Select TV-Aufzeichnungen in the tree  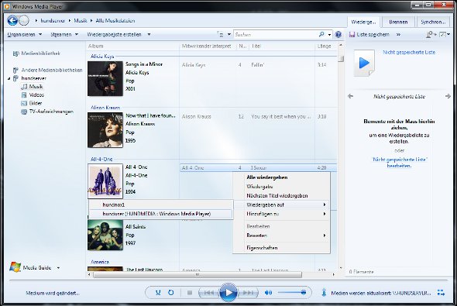[51, 112]
